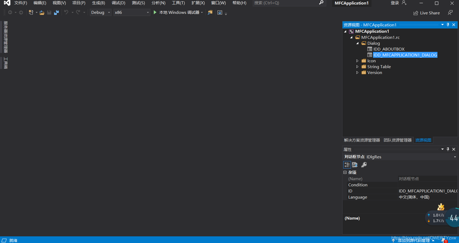This screenshot has height=243, width=459.
Task: Close the 资源视图 panel
Action: coord(454,25)
